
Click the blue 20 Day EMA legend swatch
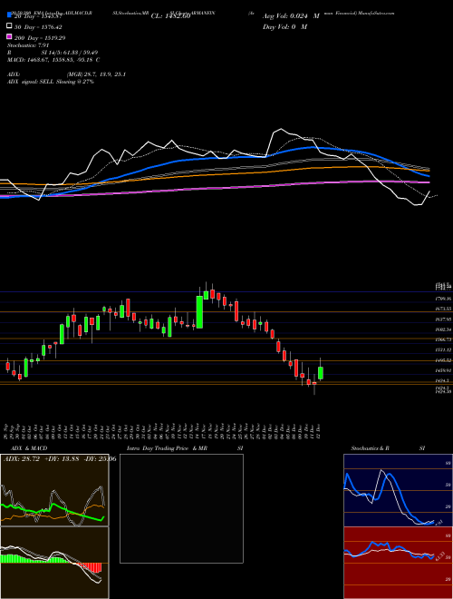click(x=9, y=15)
